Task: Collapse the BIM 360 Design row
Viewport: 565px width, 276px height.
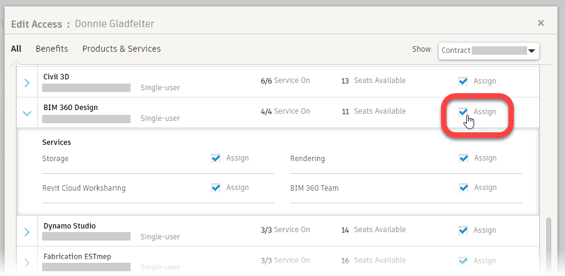Action: coord(27,114)
